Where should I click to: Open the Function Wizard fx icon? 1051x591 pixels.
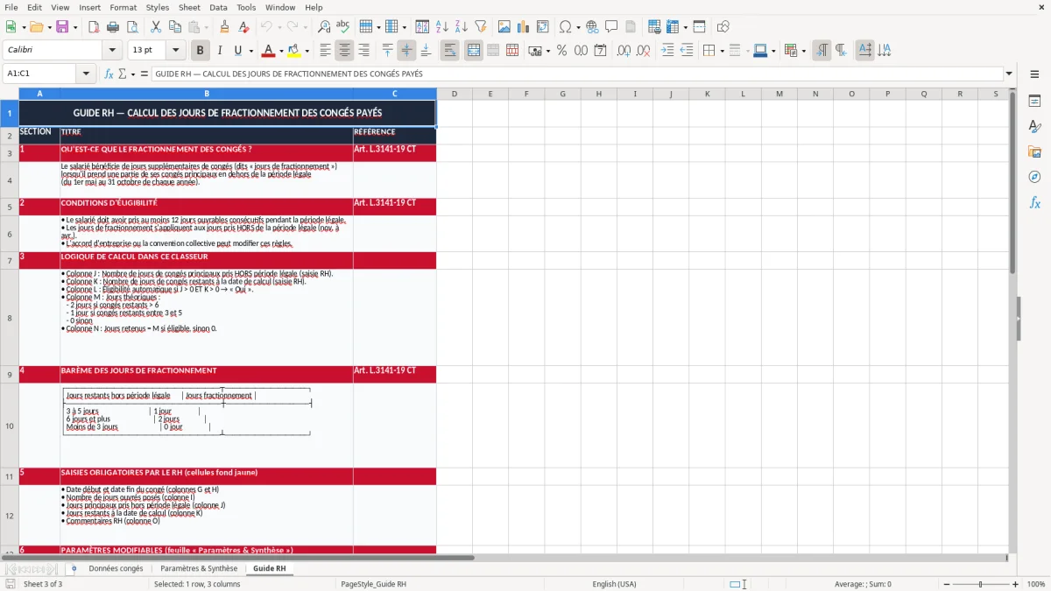click(x=109, y=74)
